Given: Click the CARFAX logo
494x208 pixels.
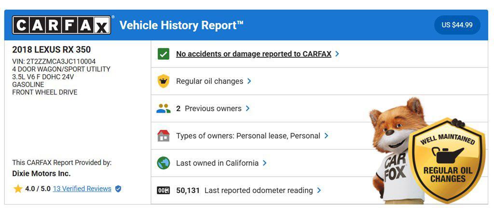Looking at the screenshot, I should pyautogui.click(x=61, y=25).
